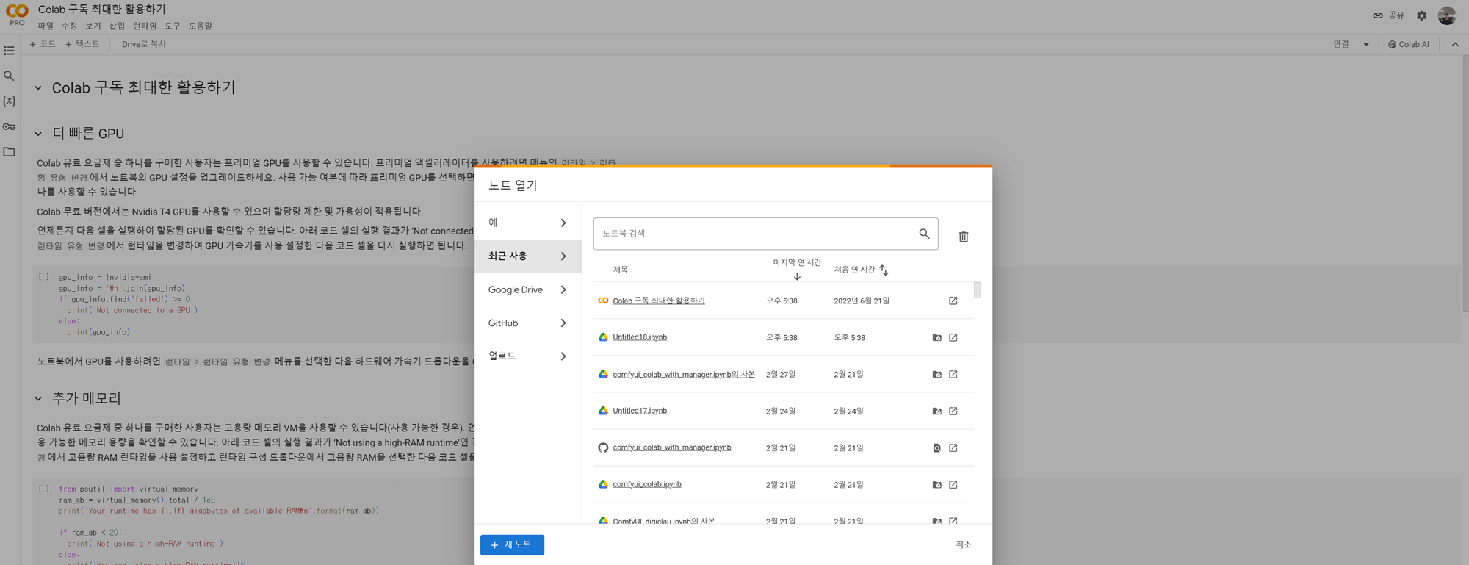Click the Colab AI toolbar button
This screenshot has width=1469, height=565.
pos(1408,44)
